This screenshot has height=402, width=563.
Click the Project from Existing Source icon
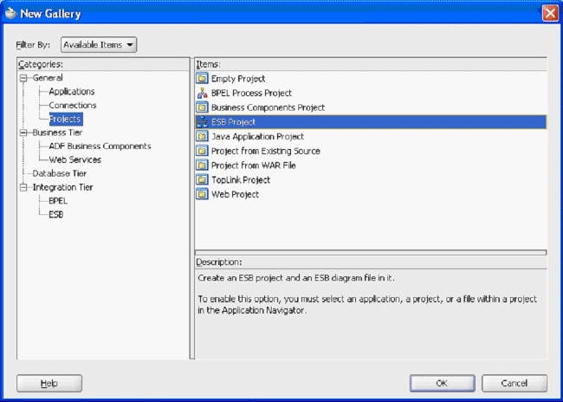coord(202,151)
